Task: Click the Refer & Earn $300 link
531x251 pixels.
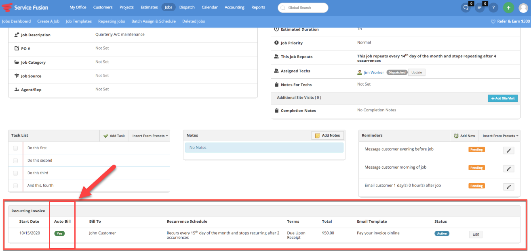Action: click(x=514, y=21)
